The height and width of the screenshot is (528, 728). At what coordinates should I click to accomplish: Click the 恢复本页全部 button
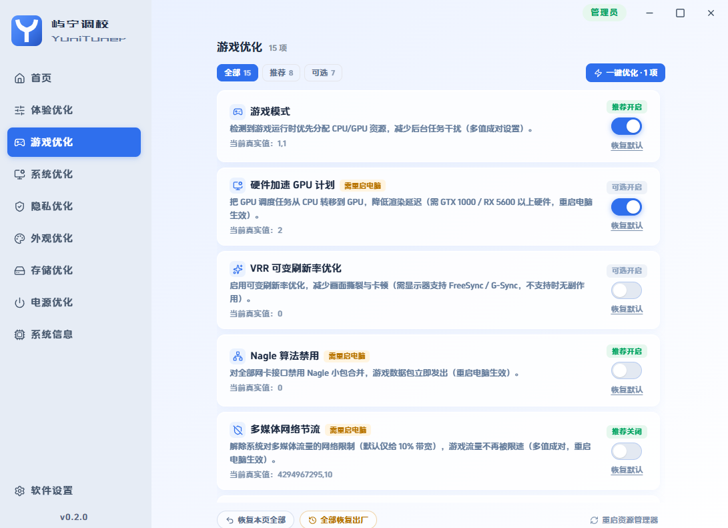[x=256, y=520]
